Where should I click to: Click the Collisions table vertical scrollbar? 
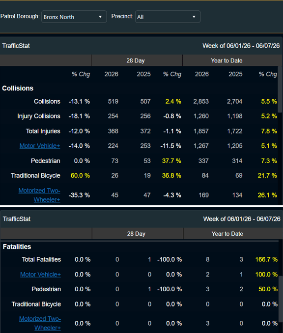[x=280, y=89]
